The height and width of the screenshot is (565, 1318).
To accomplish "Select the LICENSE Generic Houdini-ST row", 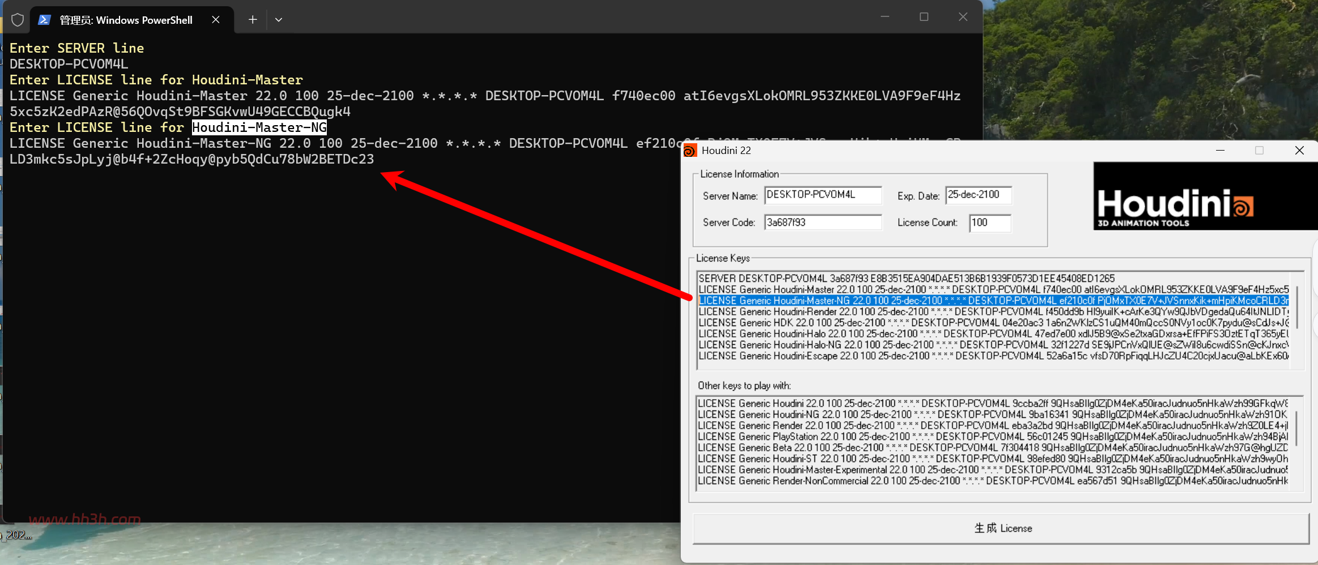I will 993,459.
